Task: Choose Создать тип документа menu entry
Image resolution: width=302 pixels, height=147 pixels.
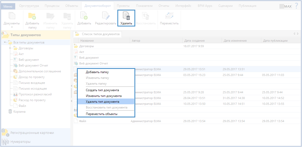Action: coord(102,90)
